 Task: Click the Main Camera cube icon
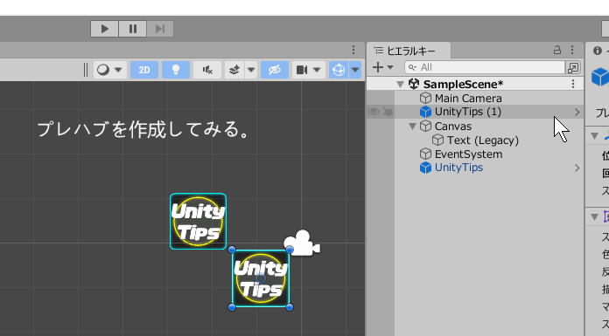pos(425,98)
